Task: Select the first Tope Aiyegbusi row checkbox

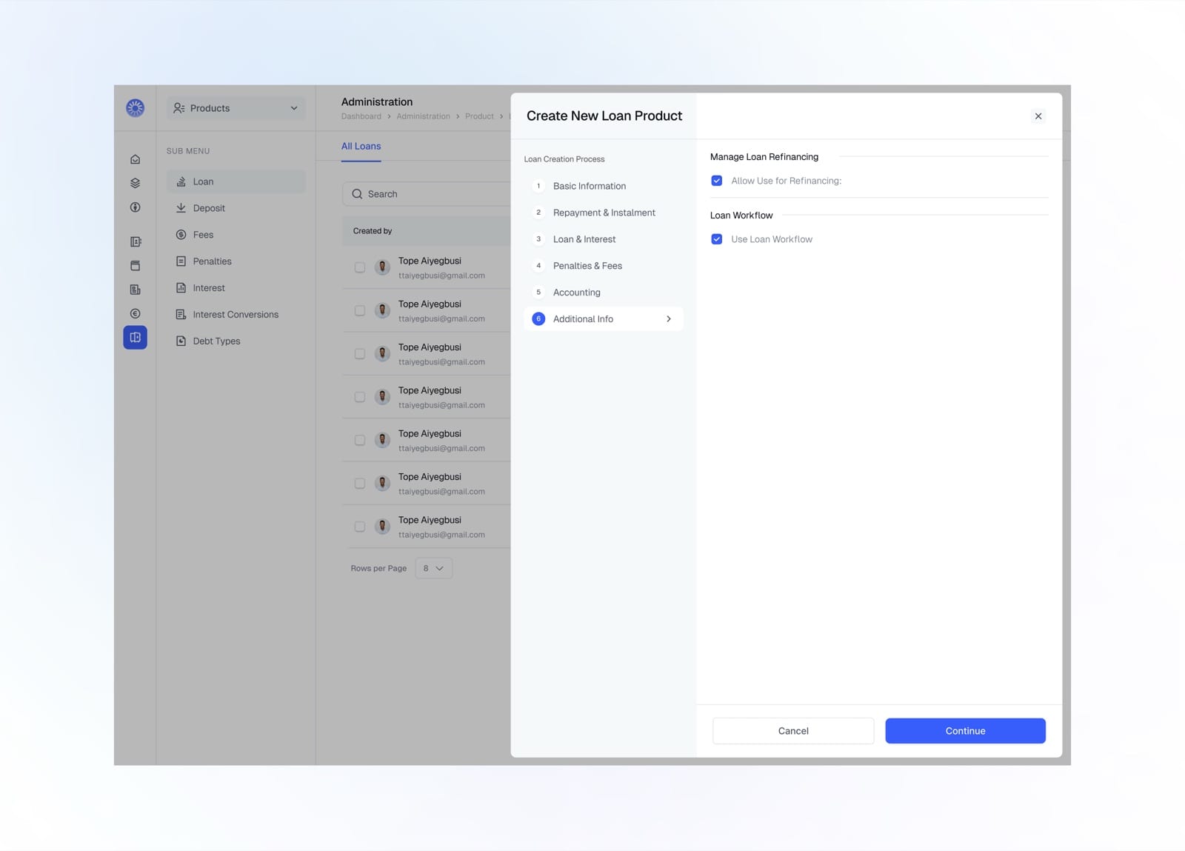Action: [360, 267]
